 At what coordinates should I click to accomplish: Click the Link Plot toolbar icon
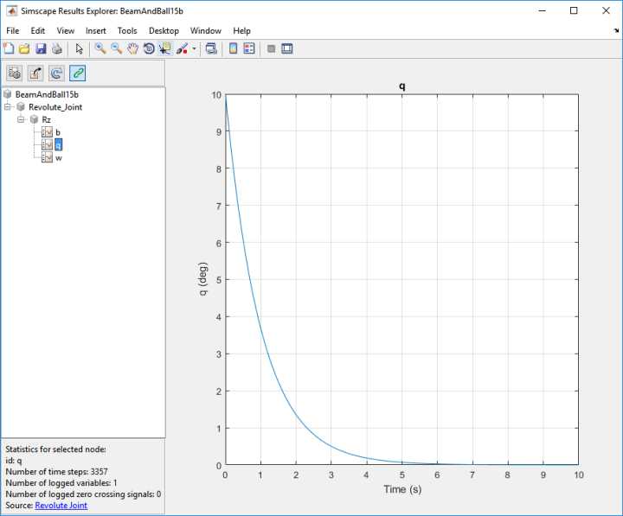pos(211,48)
